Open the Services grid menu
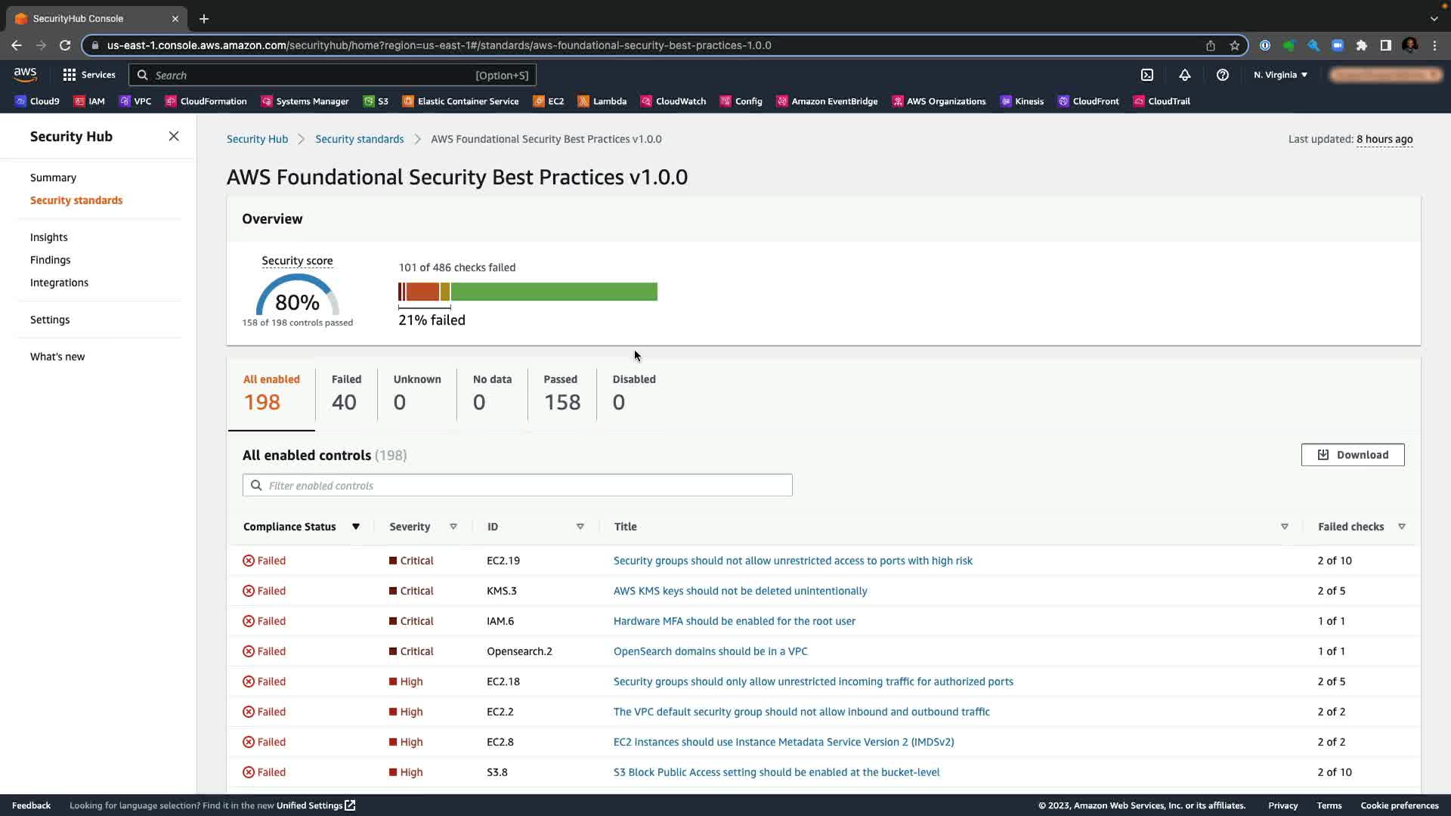Viewport: 1451px width, 816px height. tap(89, 75)
